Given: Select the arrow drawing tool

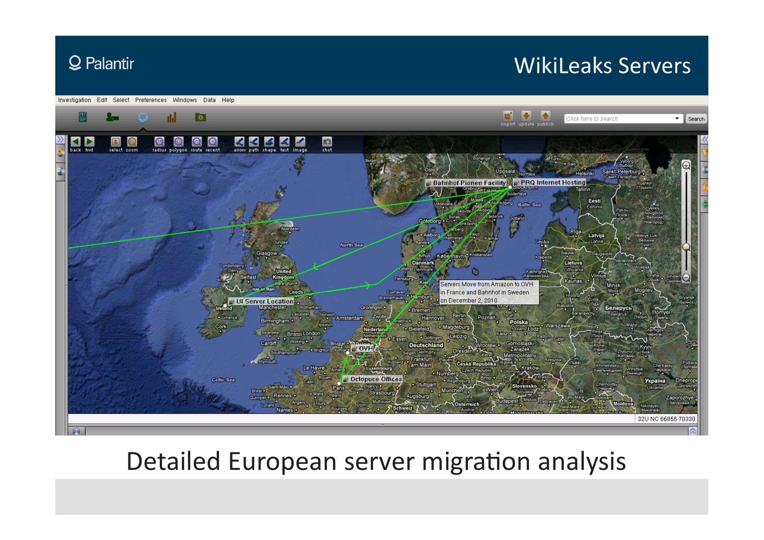Looking at the screenshot, I should point(239,142).
